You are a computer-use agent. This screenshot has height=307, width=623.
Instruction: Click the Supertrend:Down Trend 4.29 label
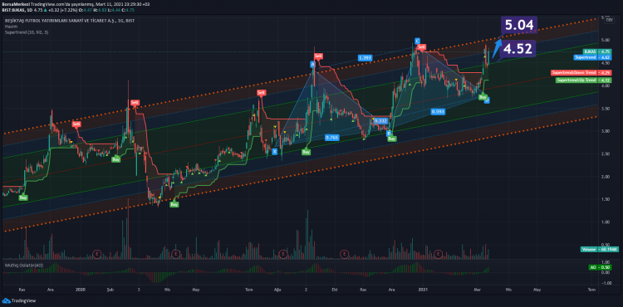pyautogui.click(x=581, y=73)
